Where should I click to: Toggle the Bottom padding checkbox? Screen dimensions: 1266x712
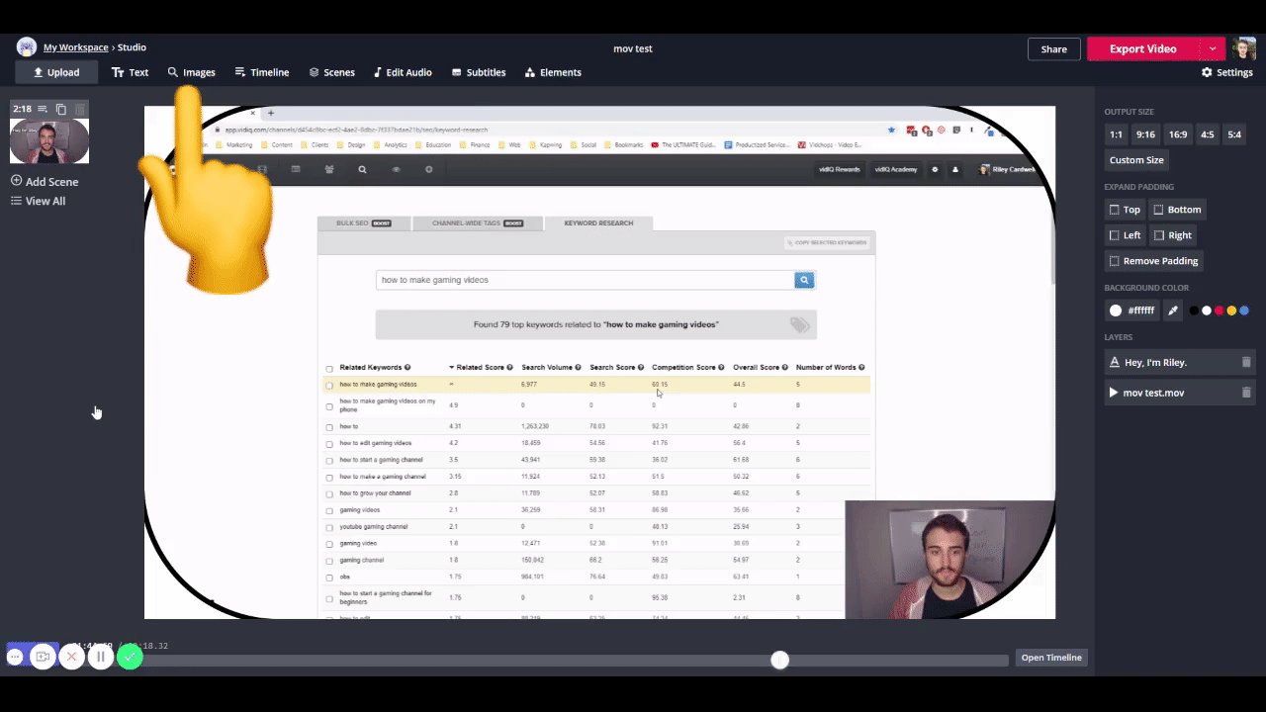click(x=1158, y=210)
